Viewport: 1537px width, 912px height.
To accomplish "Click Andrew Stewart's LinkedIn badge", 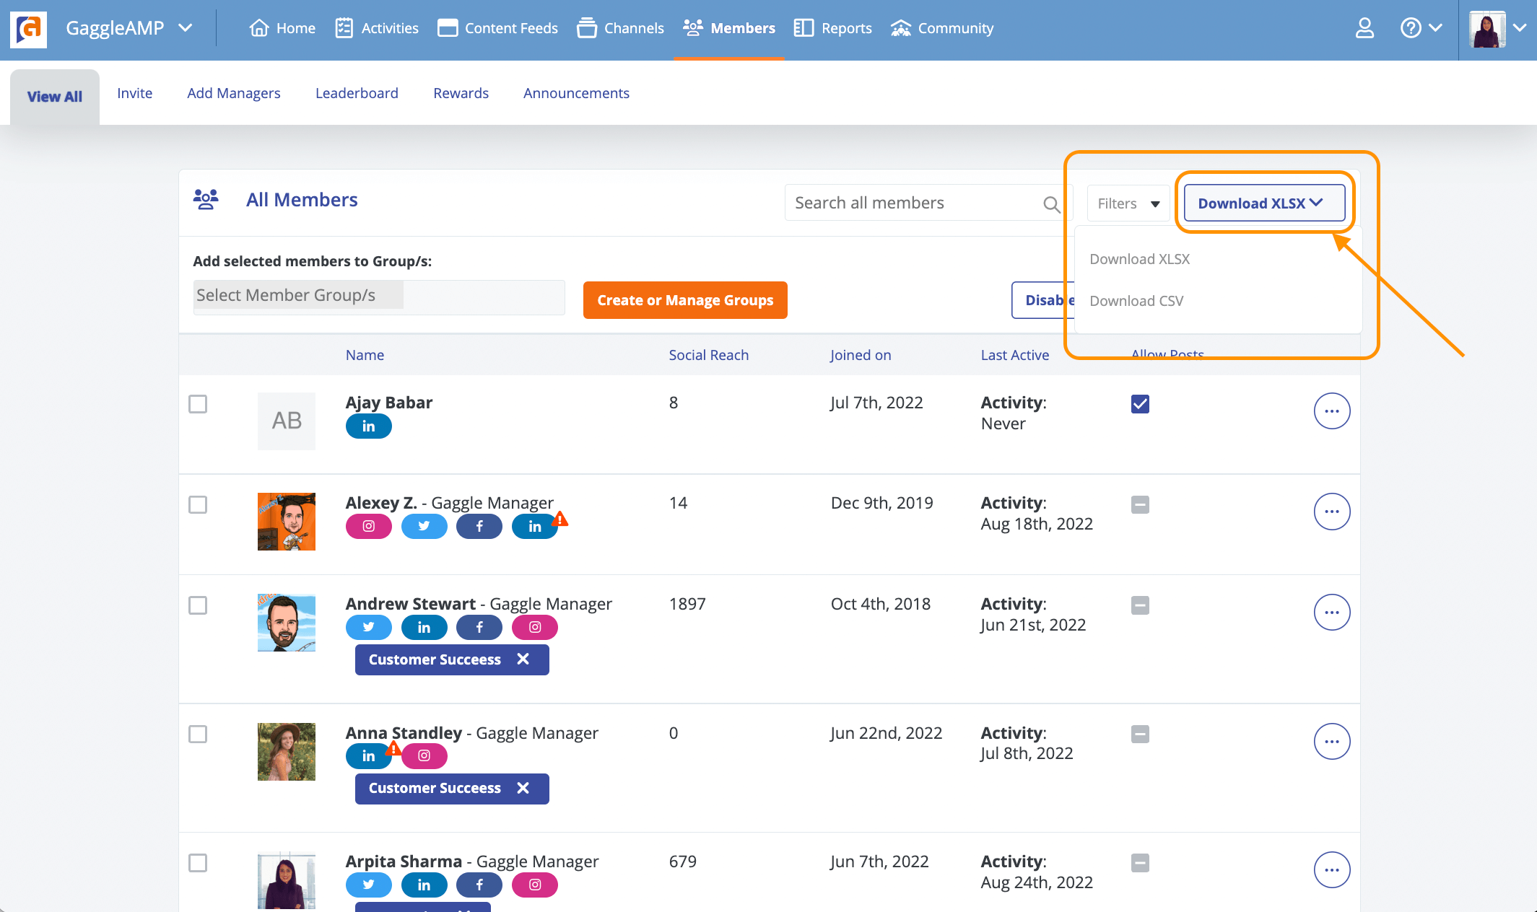I will pos(424,628).
